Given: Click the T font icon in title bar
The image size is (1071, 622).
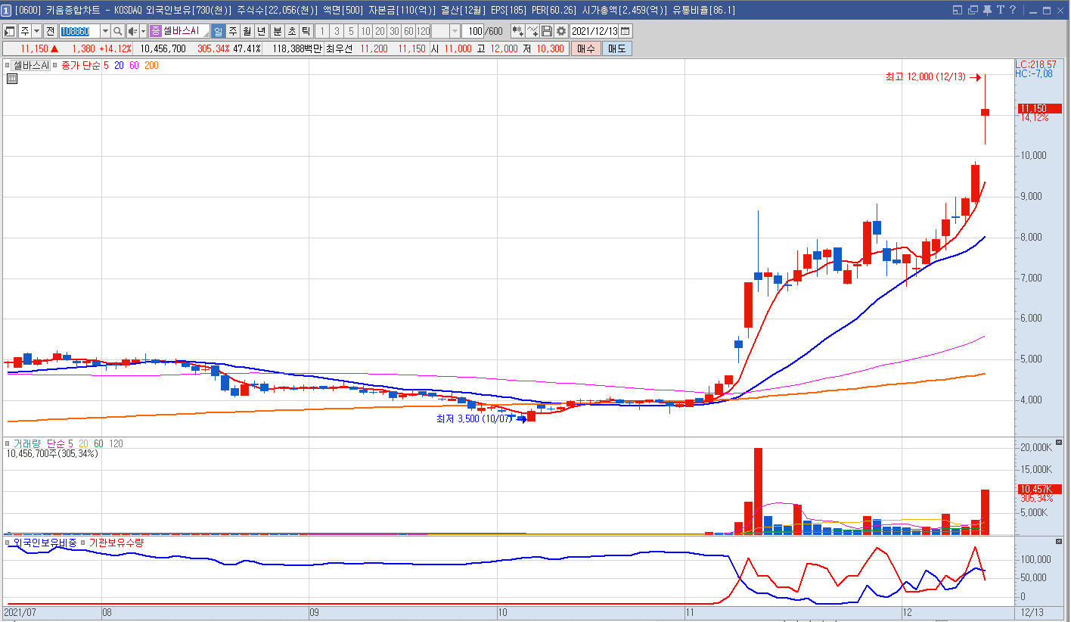Looking at the screenshot, I should [x=1000, y=10].
